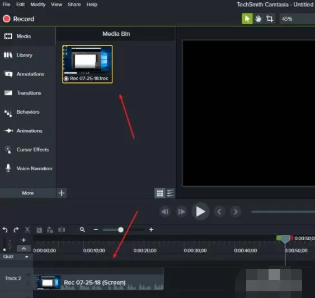Click the Play button
The height and width of the screenshot is (298, 315).
coord(200,212)
